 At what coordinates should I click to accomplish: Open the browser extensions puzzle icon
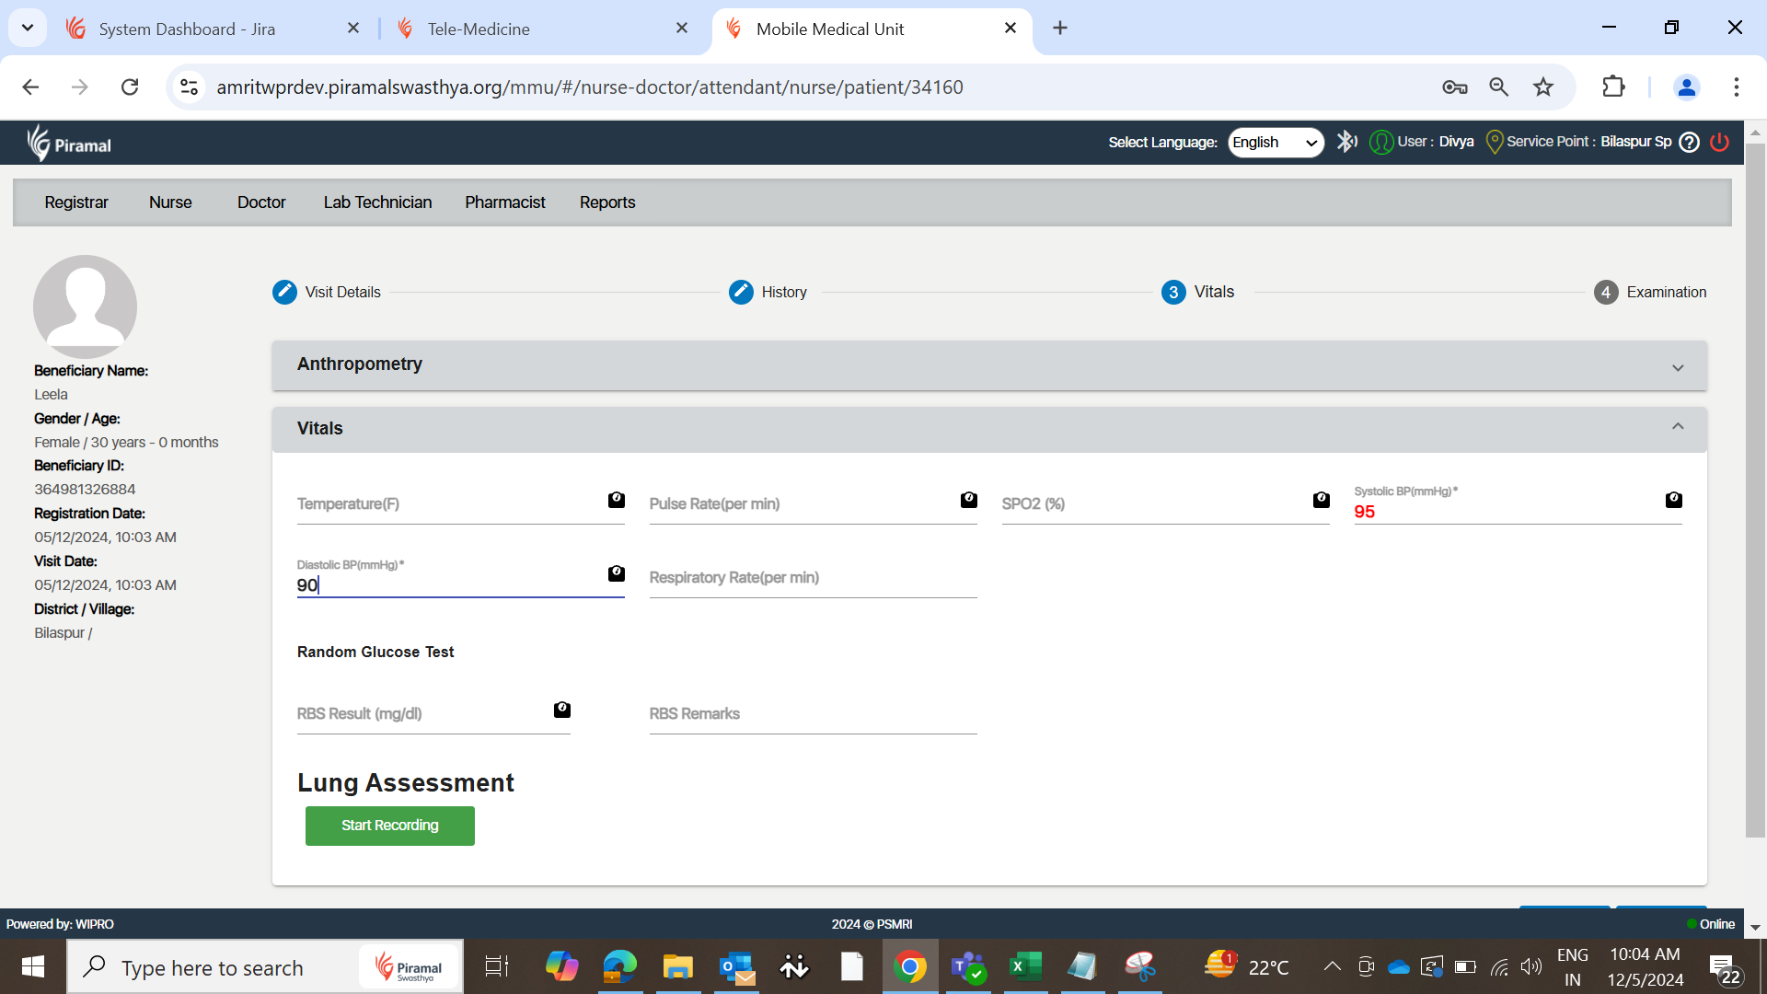click(x=1613, y=87)
